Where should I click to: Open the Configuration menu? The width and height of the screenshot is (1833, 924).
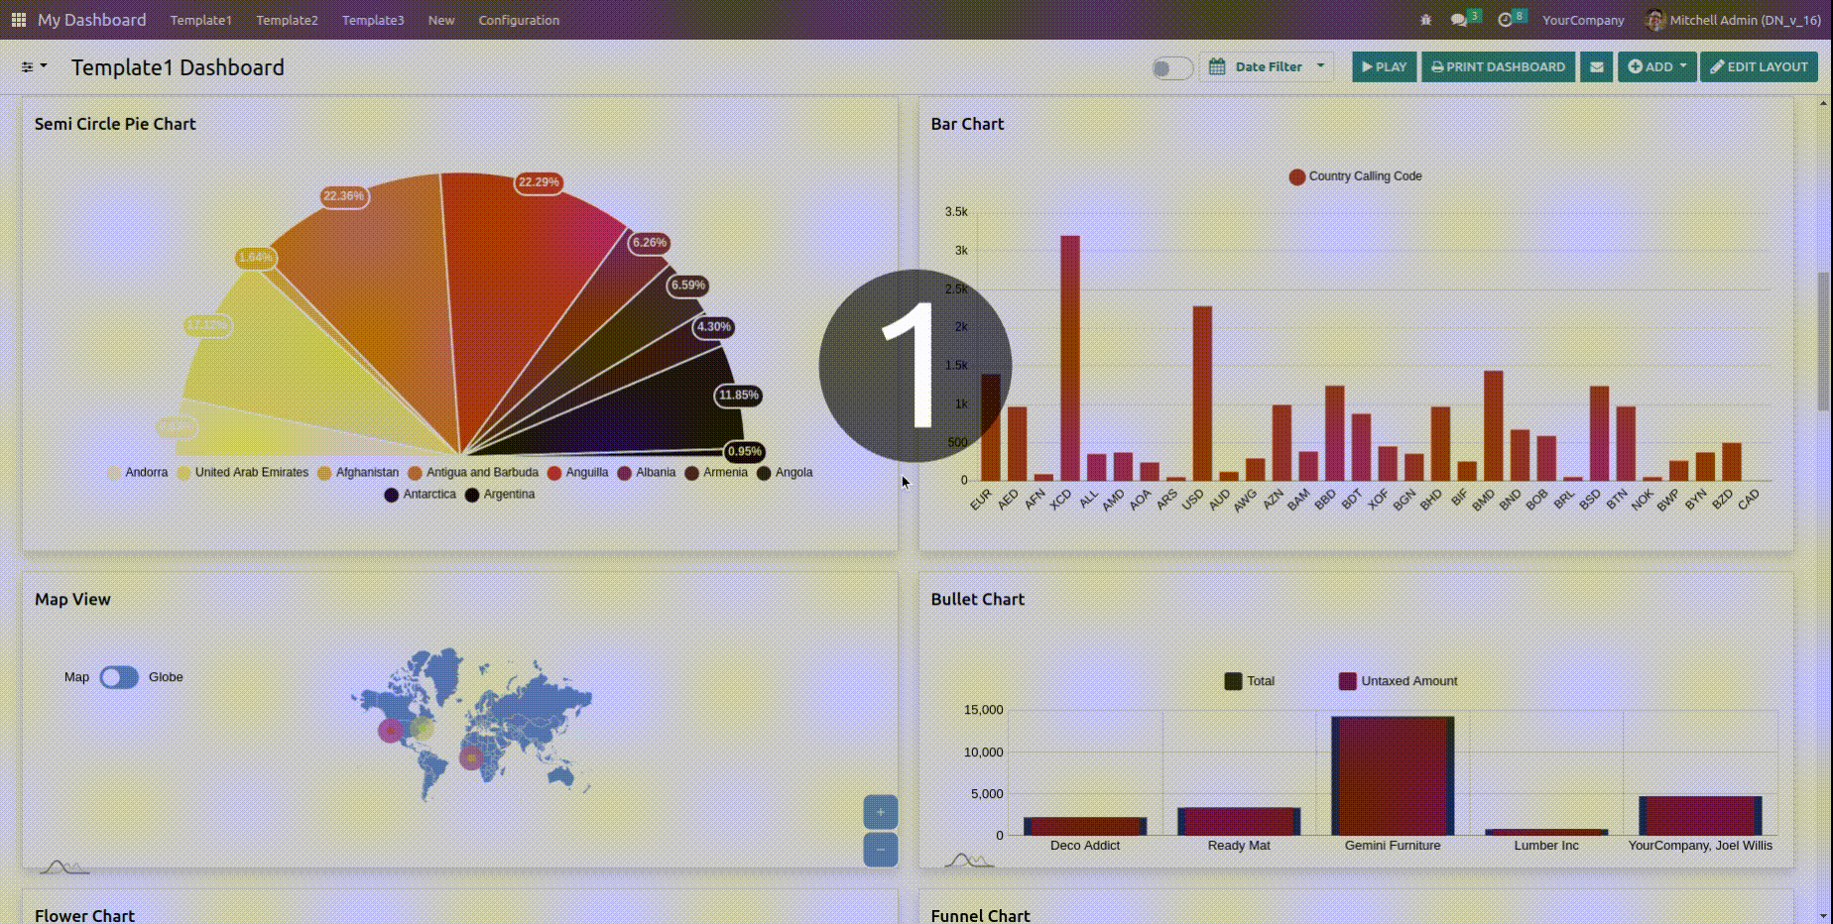click(519, 20)
